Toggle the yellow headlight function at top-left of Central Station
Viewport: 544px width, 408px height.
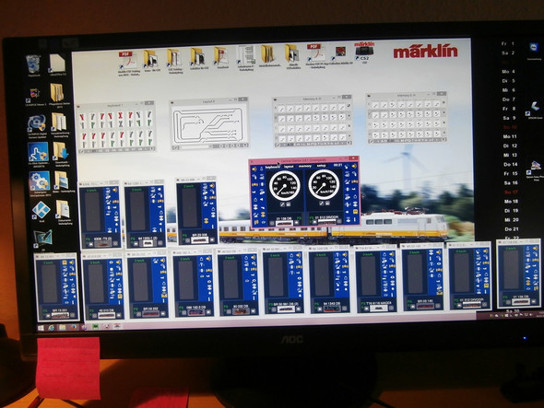pyautogui.click(x=254, y=169)
